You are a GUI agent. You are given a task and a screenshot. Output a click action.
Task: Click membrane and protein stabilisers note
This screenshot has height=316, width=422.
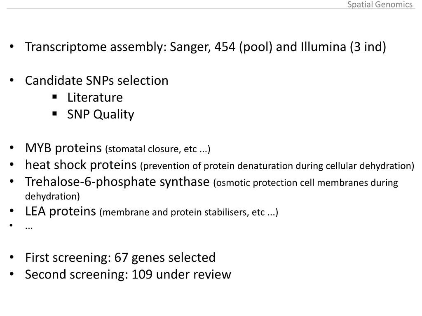pyautogui.click(x=189, y=212)
